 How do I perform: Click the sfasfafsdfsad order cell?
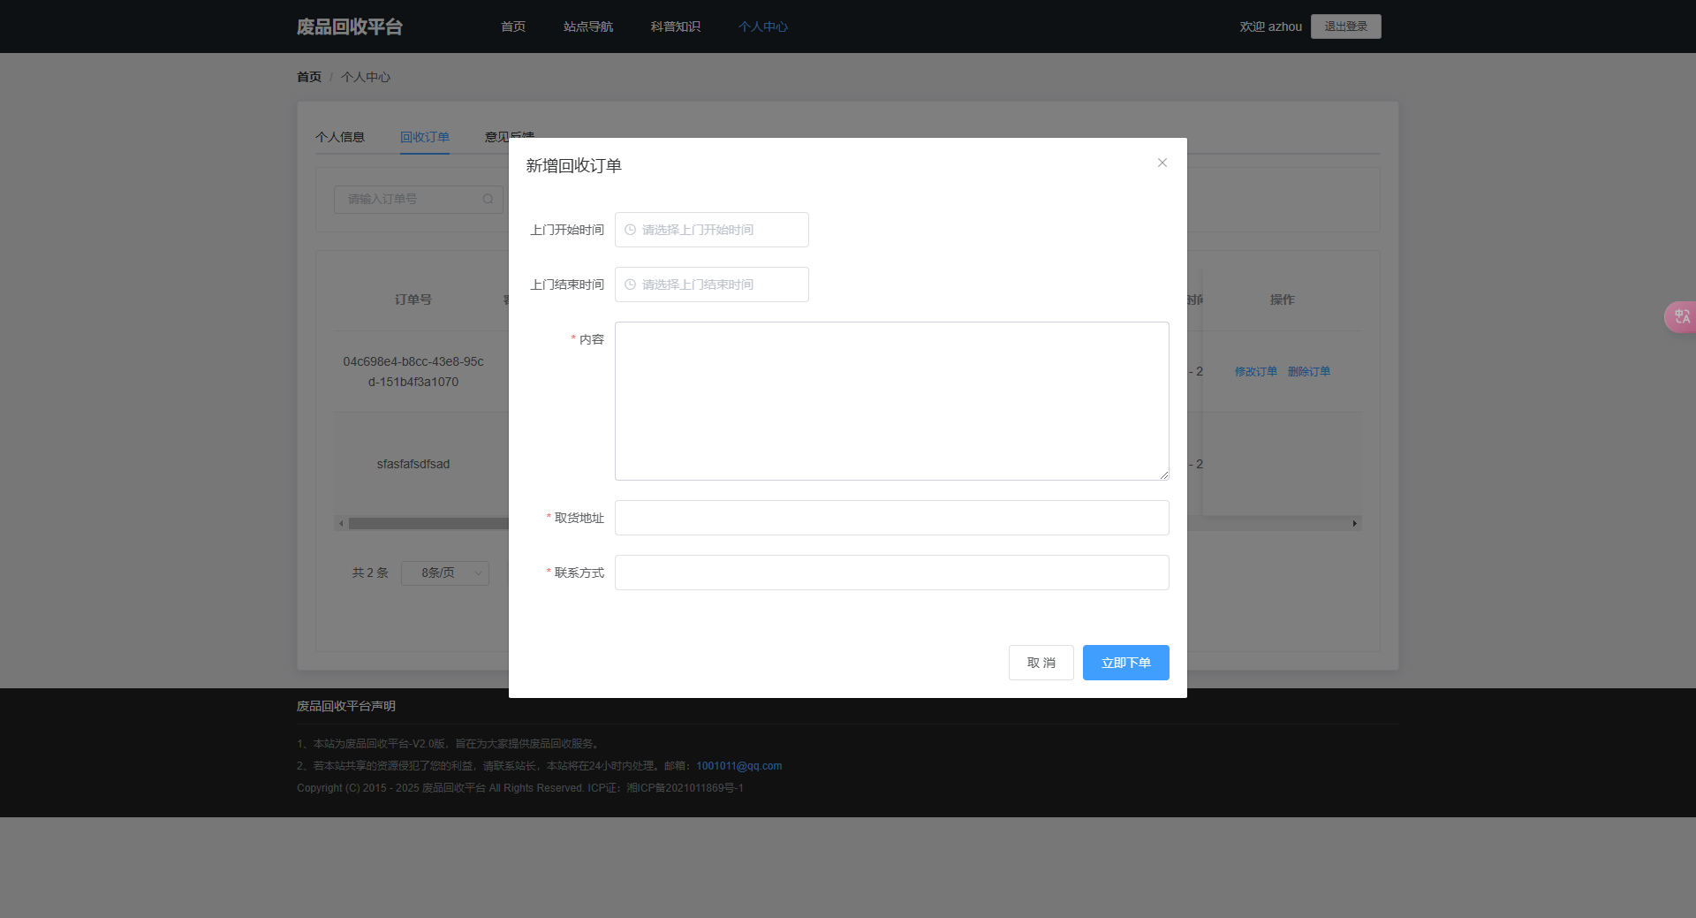[413, 464]
